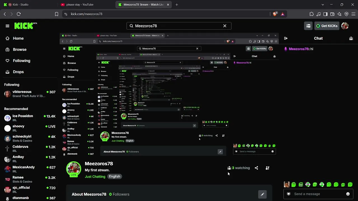Open the browser main menu hamburger

[353, 14]
